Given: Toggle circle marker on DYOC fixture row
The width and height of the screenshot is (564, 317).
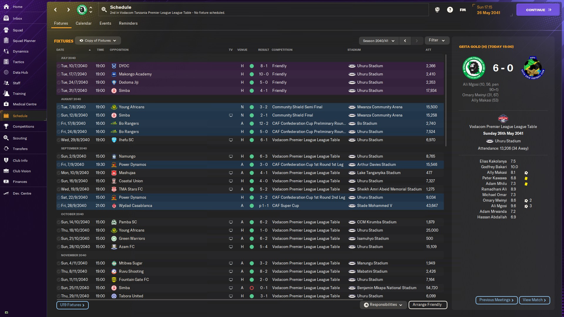Looking at the screenshot, I should pos(58,66).
